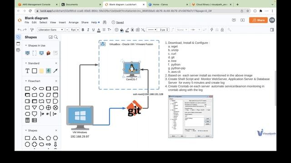This screenshot has height=163, width=291.
Task: Select the flowchart diamond decision shape
Action: click(x=35, y=89)
